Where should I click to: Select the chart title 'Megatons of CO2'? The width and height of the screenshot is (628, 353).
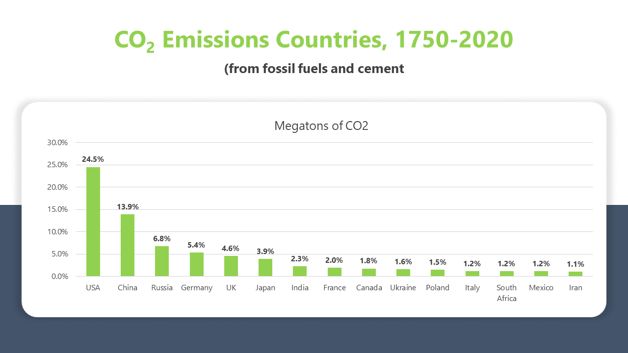click(x=321, y=126)
